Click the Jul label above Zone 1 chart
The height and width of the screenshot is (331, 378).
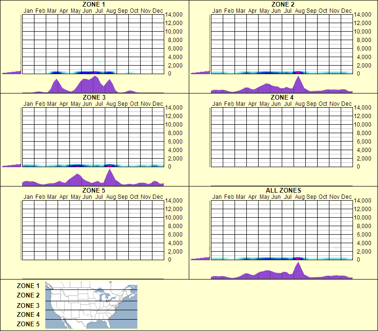coord(99,11)
